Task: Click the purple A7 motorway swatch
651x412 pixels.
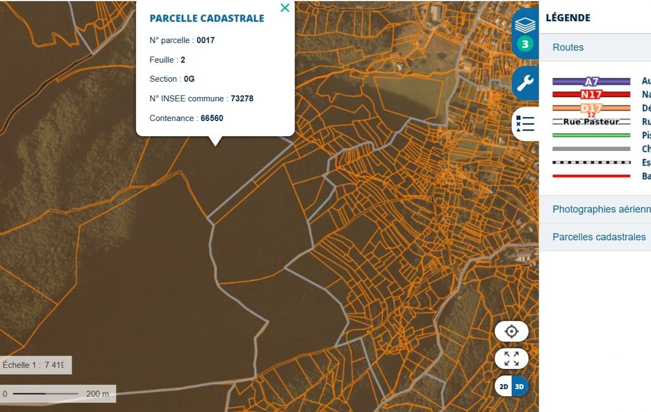Action: [591, 81]
